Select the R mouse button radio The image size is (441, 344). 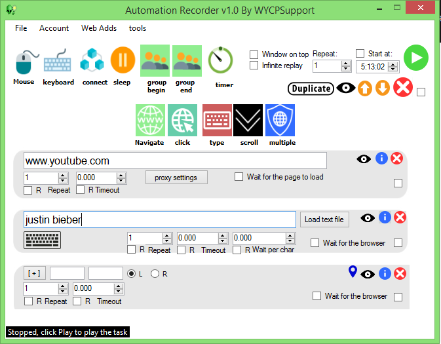pyautogui.click(x=155, y=274)
